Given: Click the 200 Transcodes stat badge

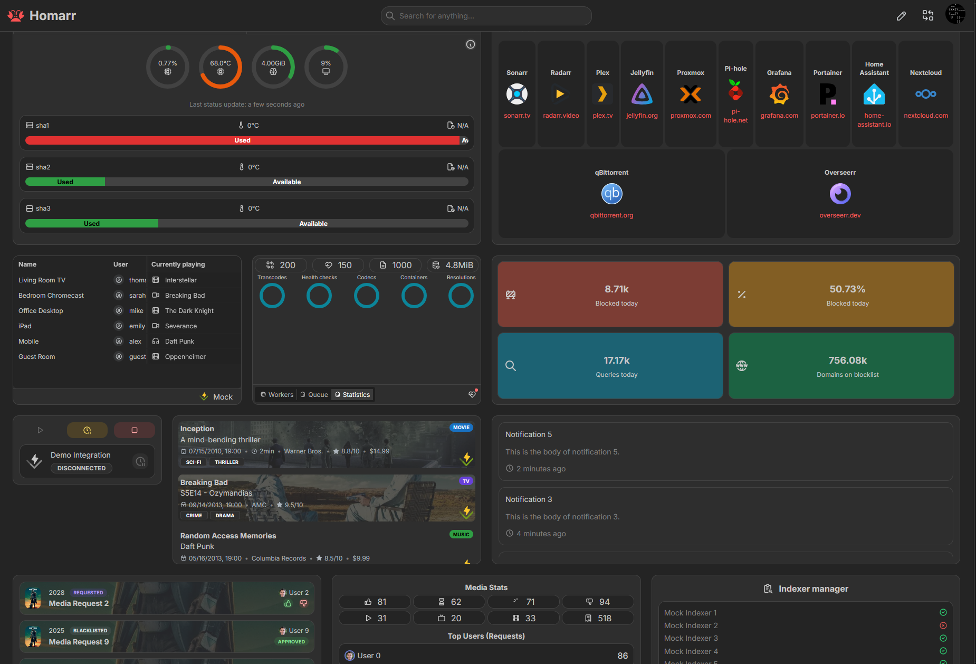Looking at the screenshot, I should coord(281,265).
